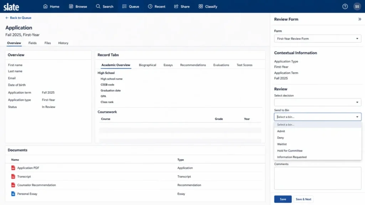Open the Counselor Recommendation document name

[37, 185]
